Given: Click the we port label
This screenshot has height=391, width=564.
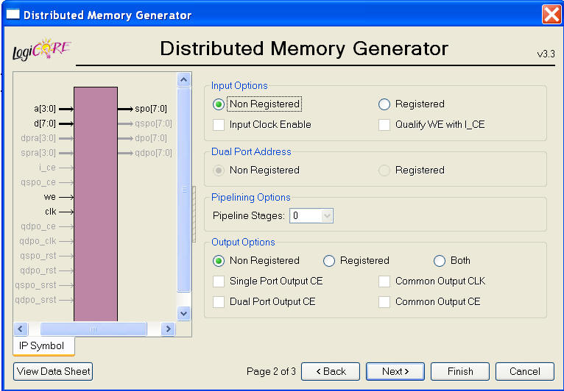Looking at the screenshot, I should 50,197.
